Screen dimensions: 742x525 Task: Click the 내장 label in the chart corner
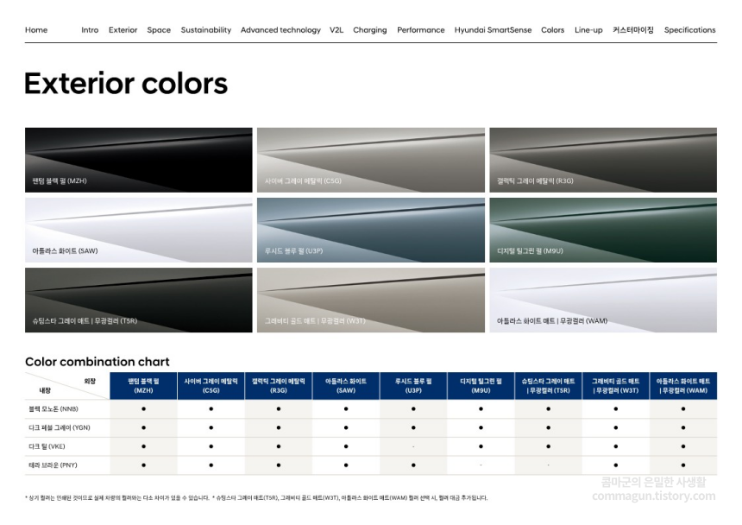point(45,390)
